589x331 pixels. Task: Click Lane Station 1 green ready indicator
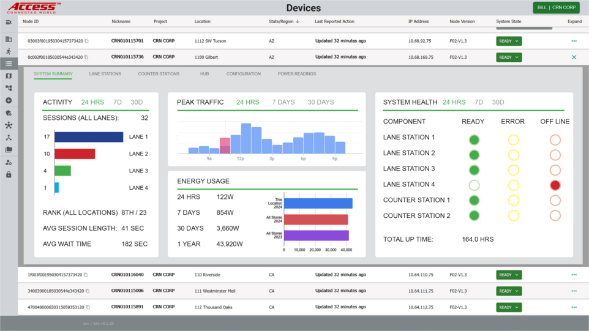point(474,140)
